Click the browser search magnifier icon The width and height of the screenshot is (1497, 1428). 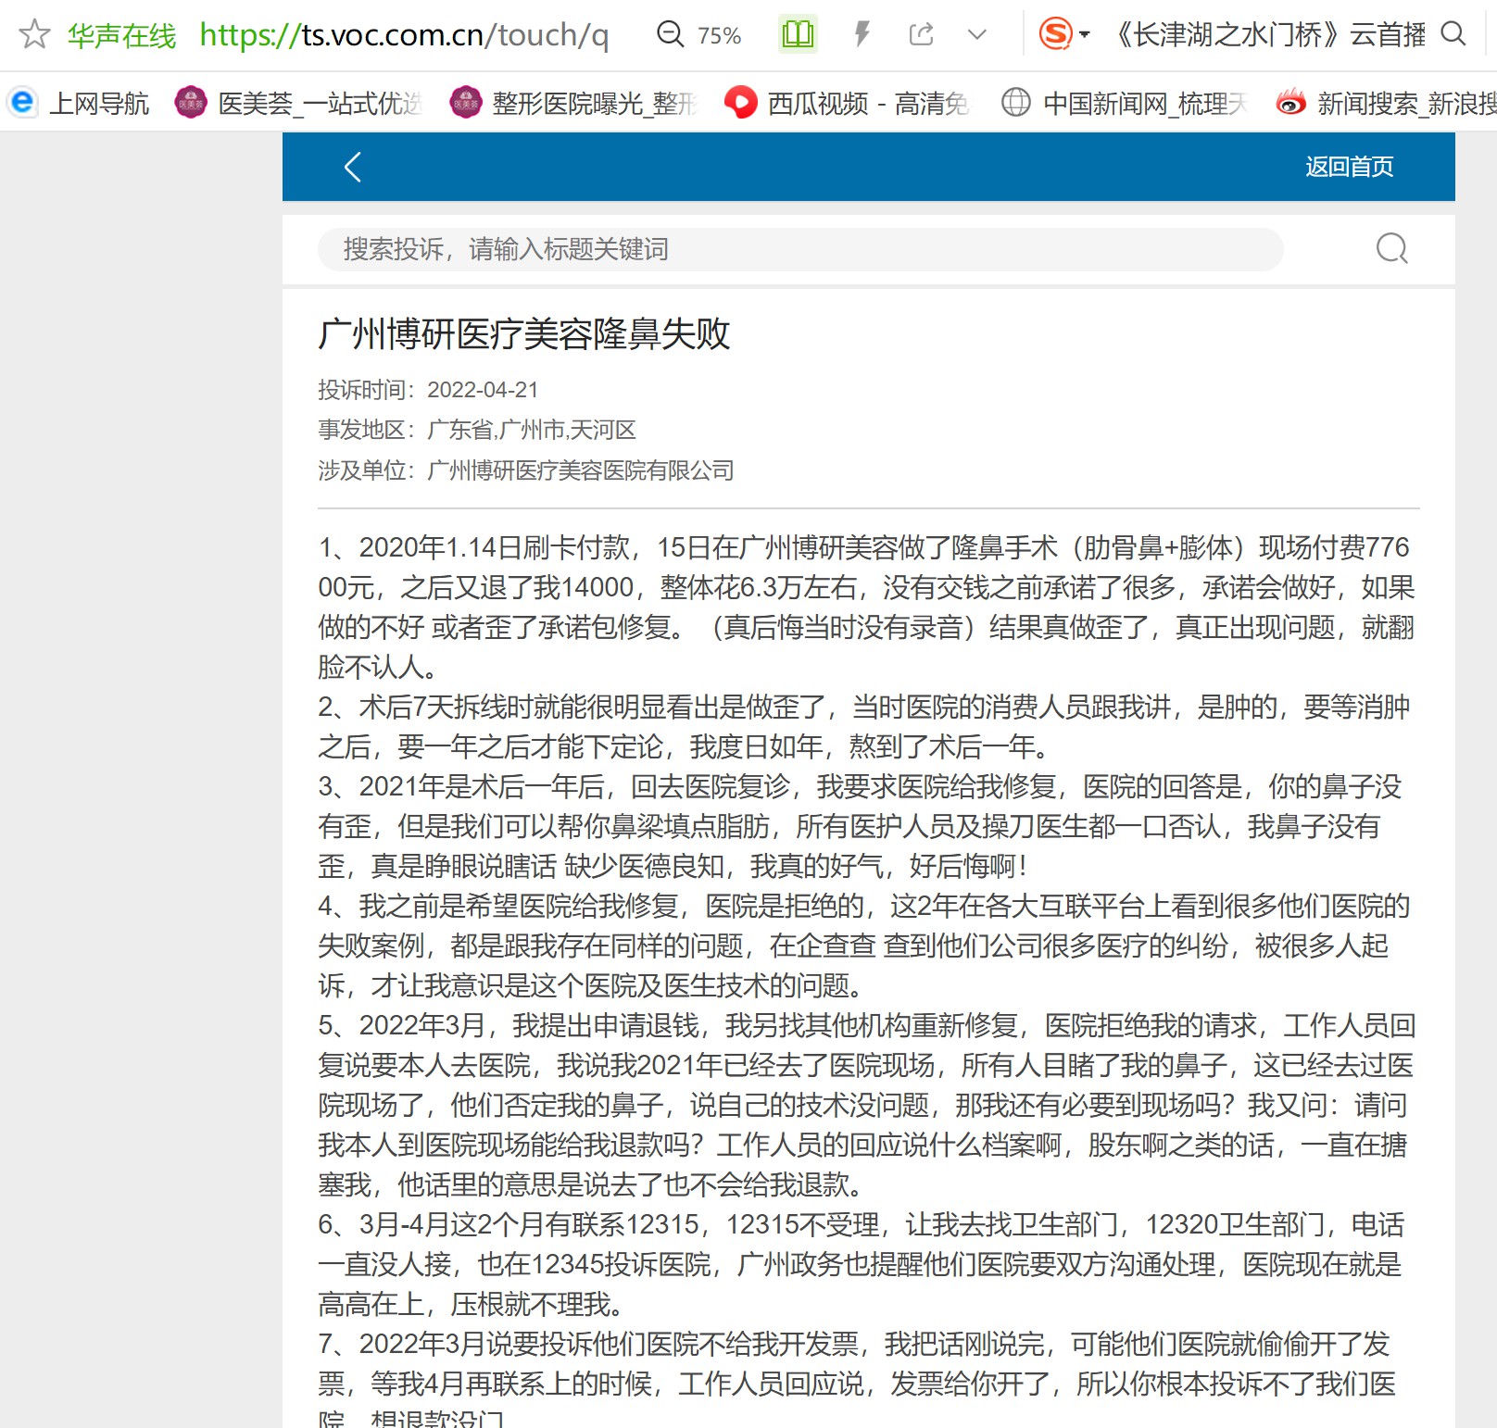(x=1453, y=34)
